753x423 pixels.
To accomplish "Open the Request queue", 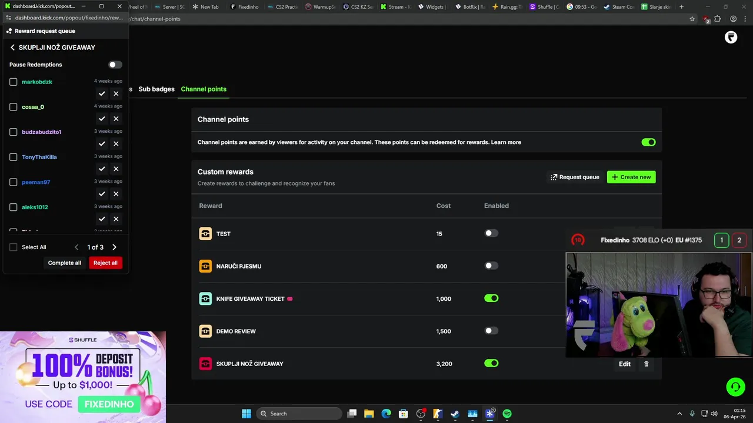I will pos(575,177).
